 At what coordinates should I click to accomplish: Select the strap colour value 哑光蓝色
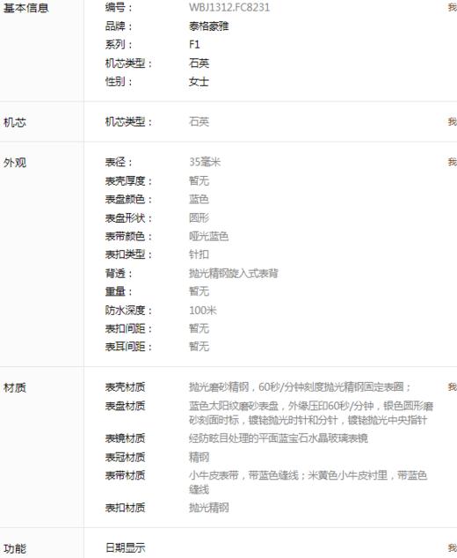[x=208, y=236]
